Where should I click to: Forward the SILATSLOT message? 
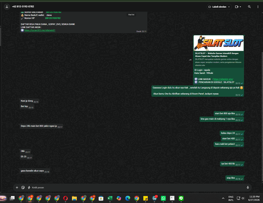click(x=190, y=60)
